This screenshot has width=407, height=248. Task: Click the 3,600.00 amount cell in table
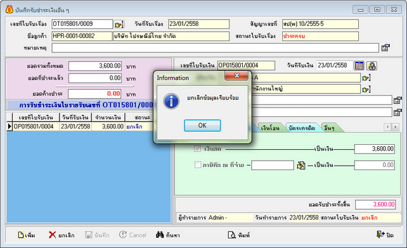(x=108, y=127)
